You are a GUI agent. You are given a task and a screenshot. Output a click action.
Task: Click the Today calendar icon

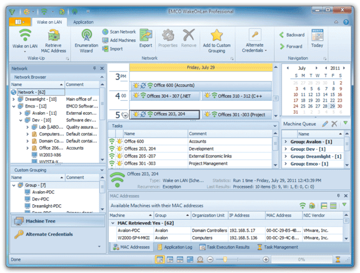coord(317,35)
